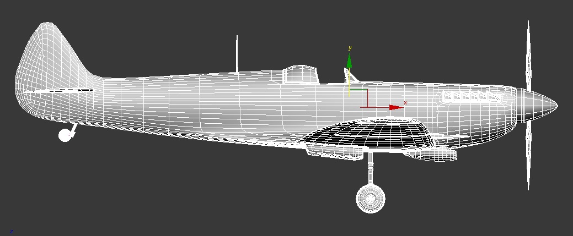
Task: Click the green Y-axis gizmo arrow
Action: click(x=349, y=61)
